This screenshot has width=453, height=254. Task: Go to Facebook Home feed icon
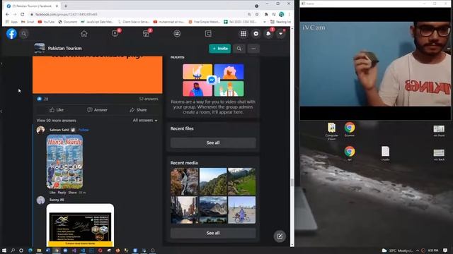click(x=84, y=34)
